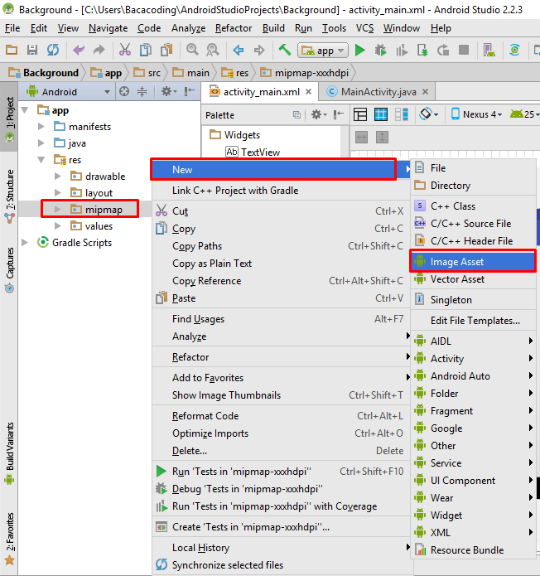Viewport: 540px width, 576px height.
Task: Click the Palette settings gear icon
Action: coord(319,114)
